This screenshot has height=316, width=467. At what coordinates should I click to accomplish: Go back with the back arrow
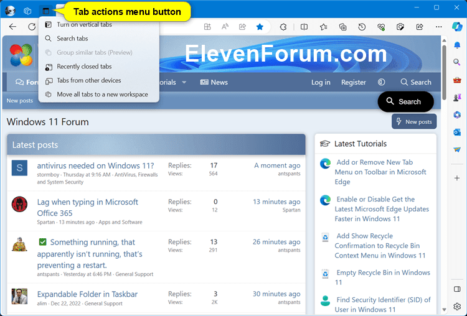pos(12,27)
